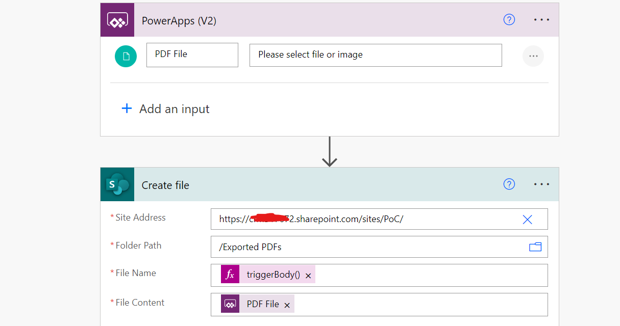The height and width of the screenshot is (326, 620).
Task: Click the PowerApps (V2) header title
Action: pyautogui.click(x=179, y=21)
